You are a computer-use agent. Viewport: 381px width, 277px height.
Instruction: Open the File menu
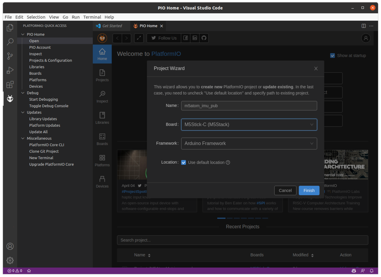pyautogui.click(x=8, y=17)
